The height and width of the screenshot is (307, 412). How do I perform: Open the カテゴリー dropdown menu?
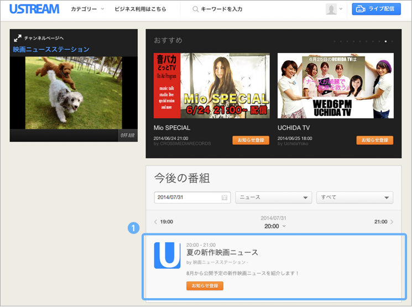[87, 9]
